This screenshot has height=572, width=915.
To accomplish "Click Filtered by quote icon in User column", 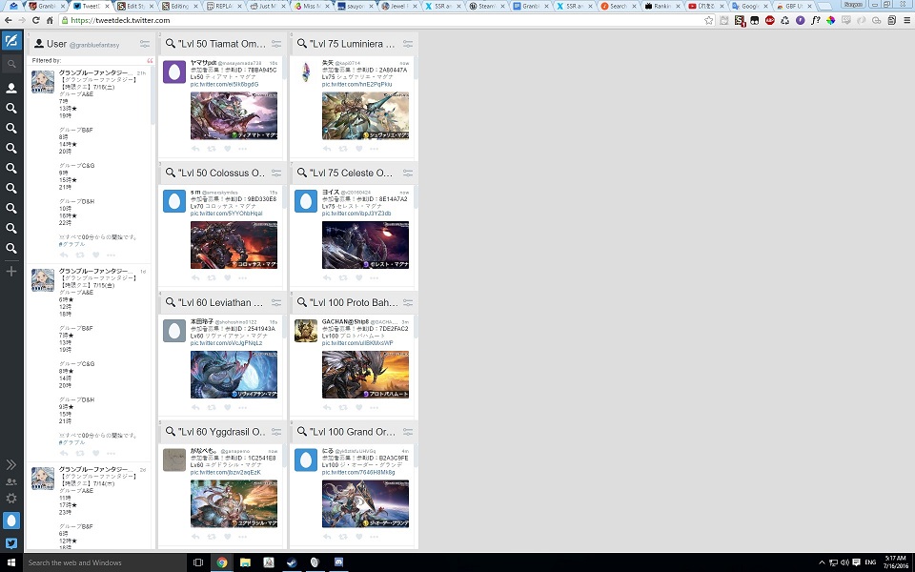I will click(x=150, y=61).
